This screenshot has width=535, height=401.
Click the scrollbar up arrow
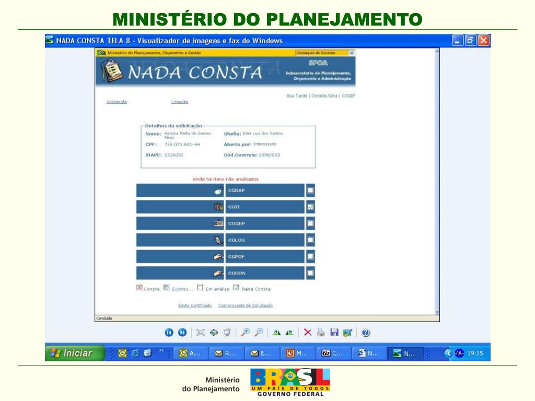coord(437,51)
